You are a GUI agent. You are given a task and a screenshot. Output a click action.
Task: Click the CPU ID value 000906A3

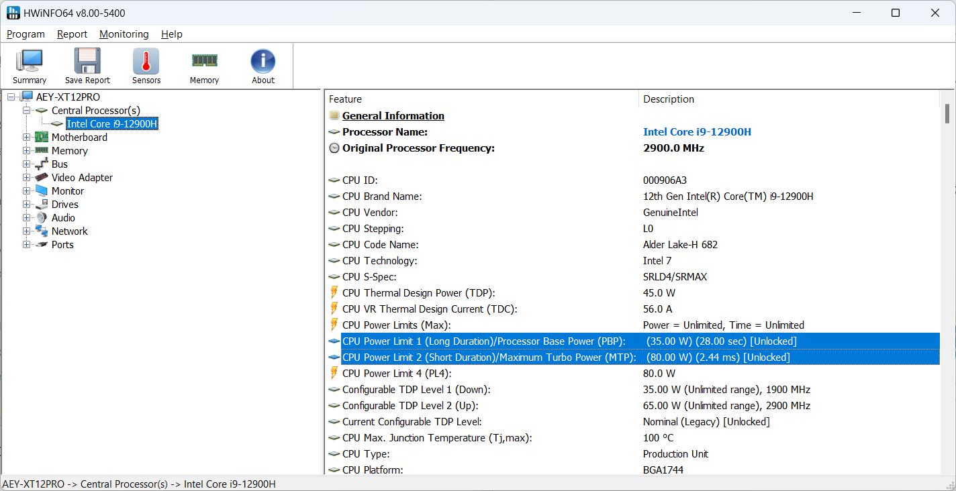tap(665, 180)
